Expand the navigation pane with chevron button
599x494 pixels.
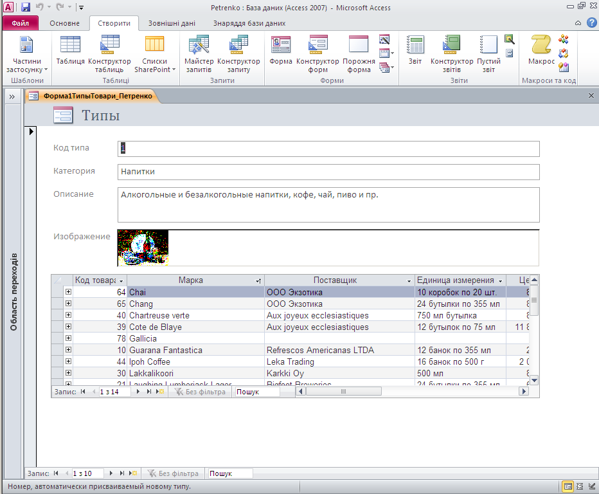12,96
